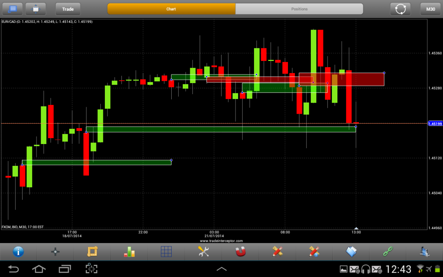
Task: Open the M30 timeframe selector
Action: (430, 9)
